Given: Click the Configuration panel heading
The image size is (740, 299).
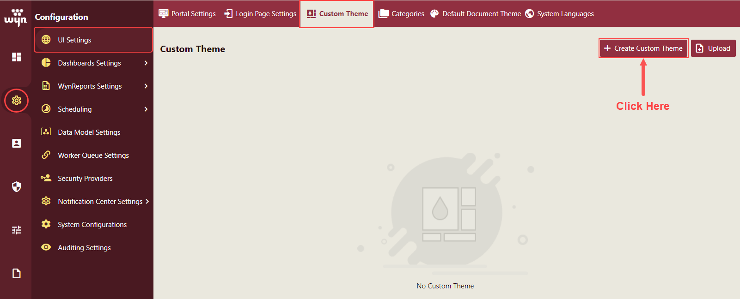Looking at the screenshot, I should 61,17.
